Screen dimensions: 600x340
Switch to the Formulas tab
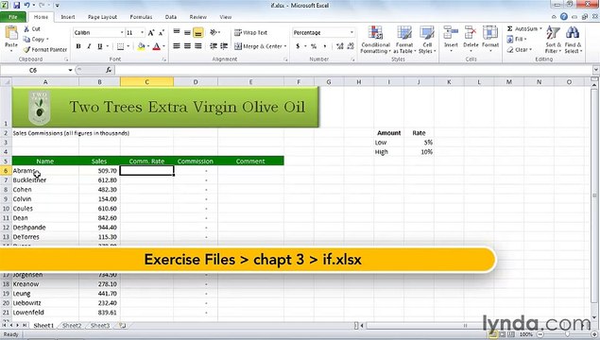click(141, 17)
